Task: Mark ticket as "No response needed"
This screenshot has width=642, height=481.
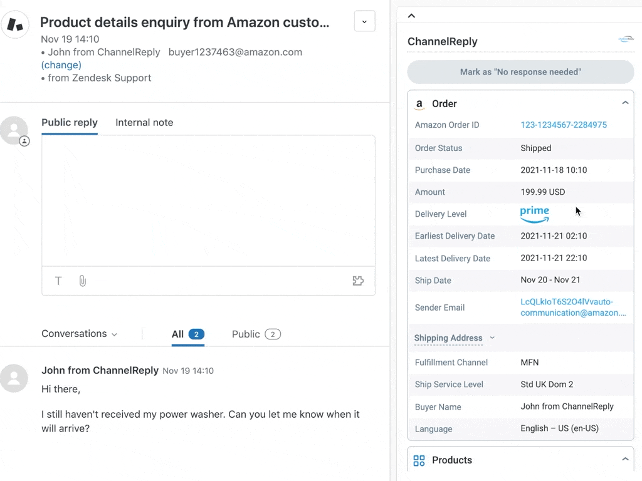Action: [x=520, y=72]
